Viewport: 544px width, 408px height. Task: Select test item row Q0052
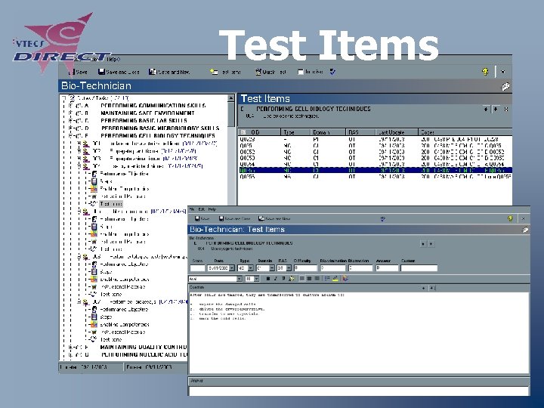coord(375,152)
